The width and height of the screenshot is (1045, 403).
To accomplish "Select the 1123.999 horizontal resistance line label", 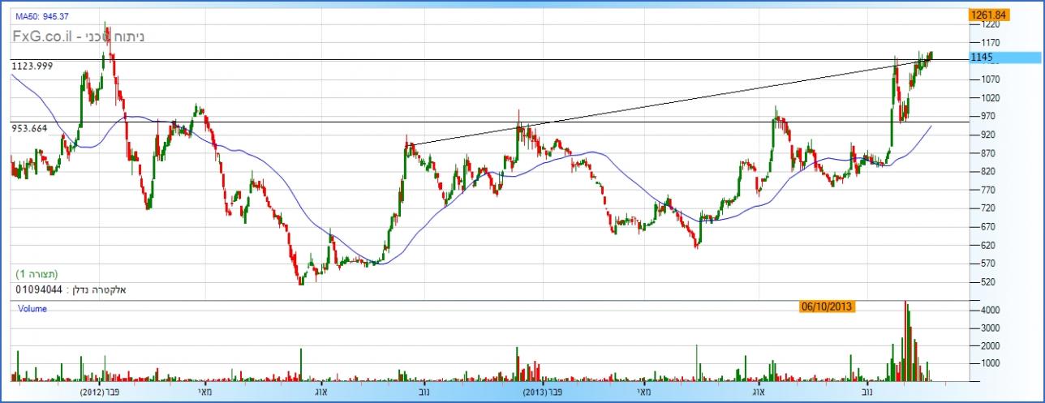I will [x=32, y=66].
